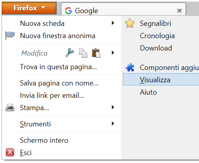Screen dimensions: 199x163
Task: Open the Cronologia menu entry
Action: tap(157, 36)
